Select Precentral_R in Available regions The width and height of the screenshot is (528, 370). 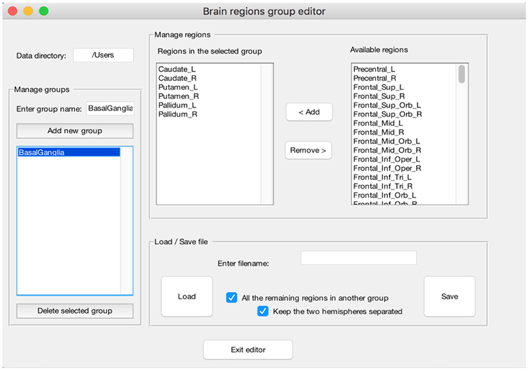click(x=404, y=78)
